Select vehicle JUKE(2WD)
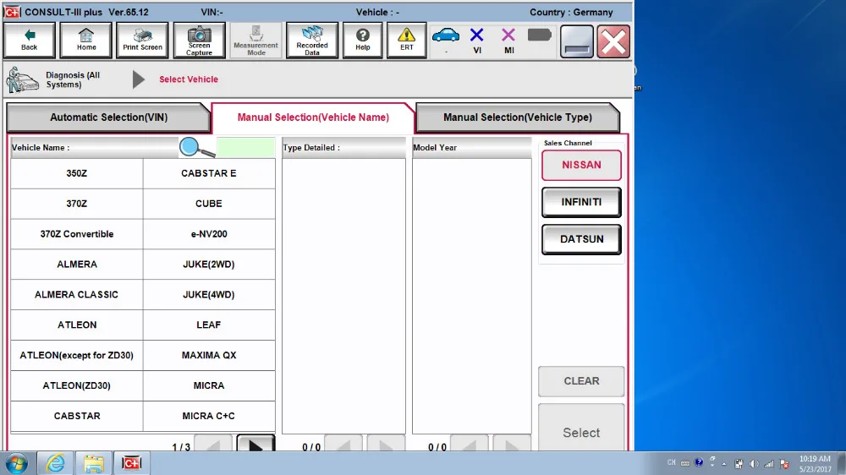 pos(209,265)
